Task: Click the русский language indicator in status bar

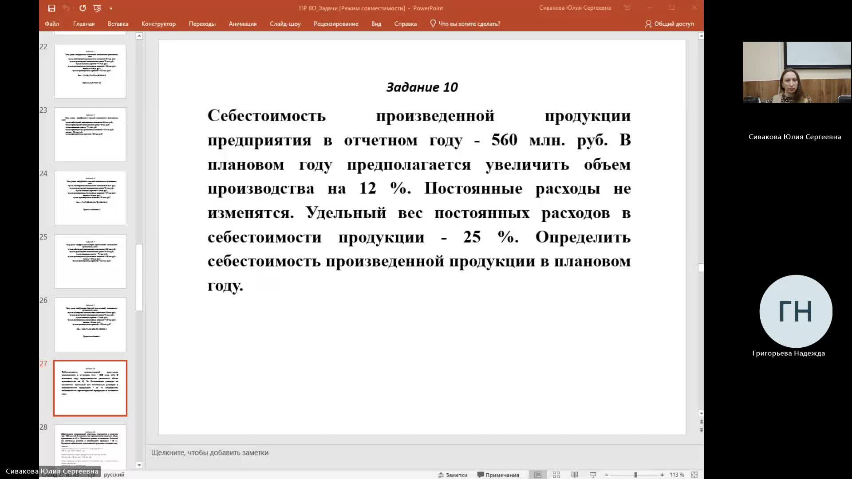Action: (x=114, y=475)
